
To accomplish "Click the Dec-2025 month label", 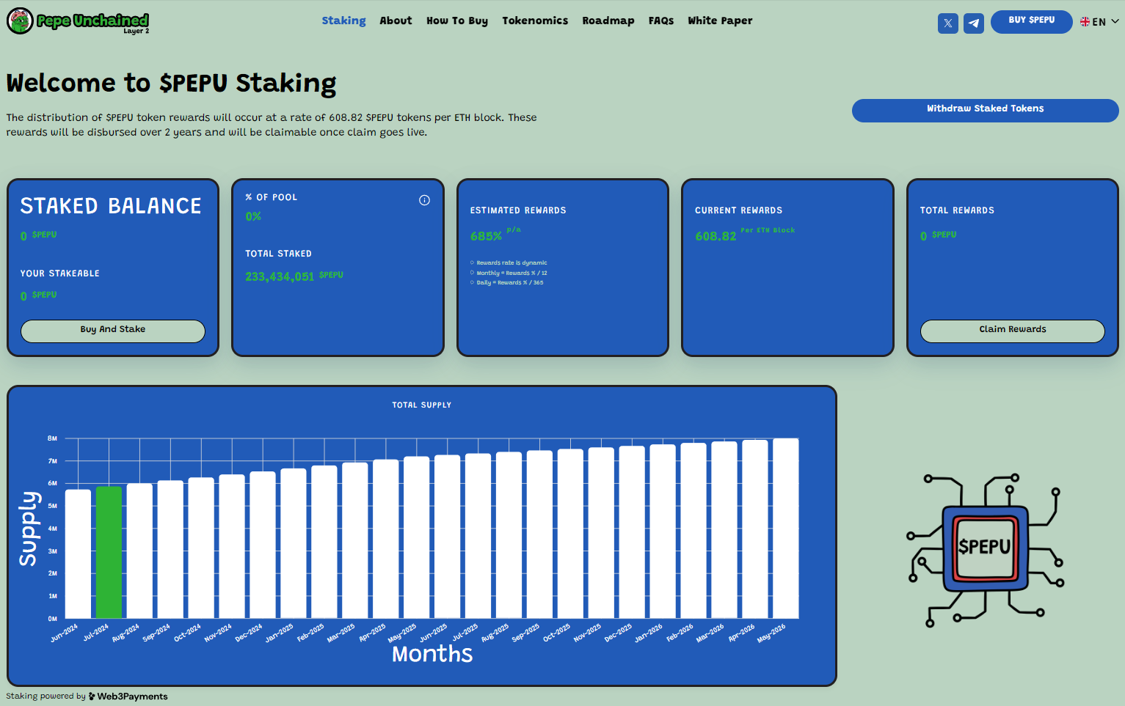I will [618, 633].
